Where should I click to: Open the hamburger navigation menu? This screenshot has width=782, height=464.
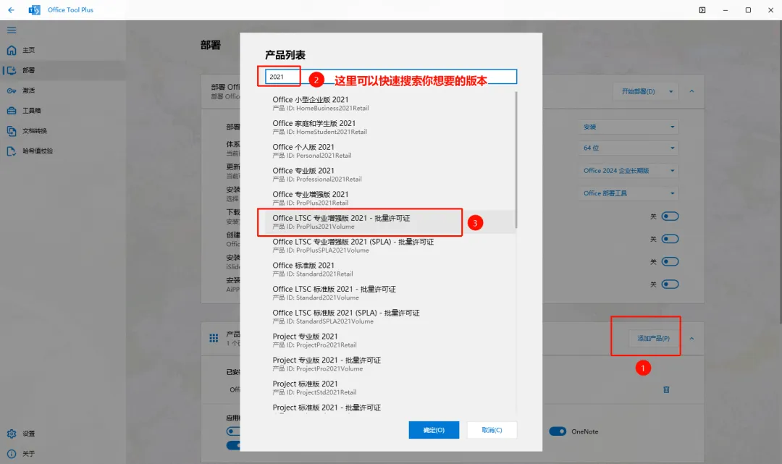coord(12,30)
